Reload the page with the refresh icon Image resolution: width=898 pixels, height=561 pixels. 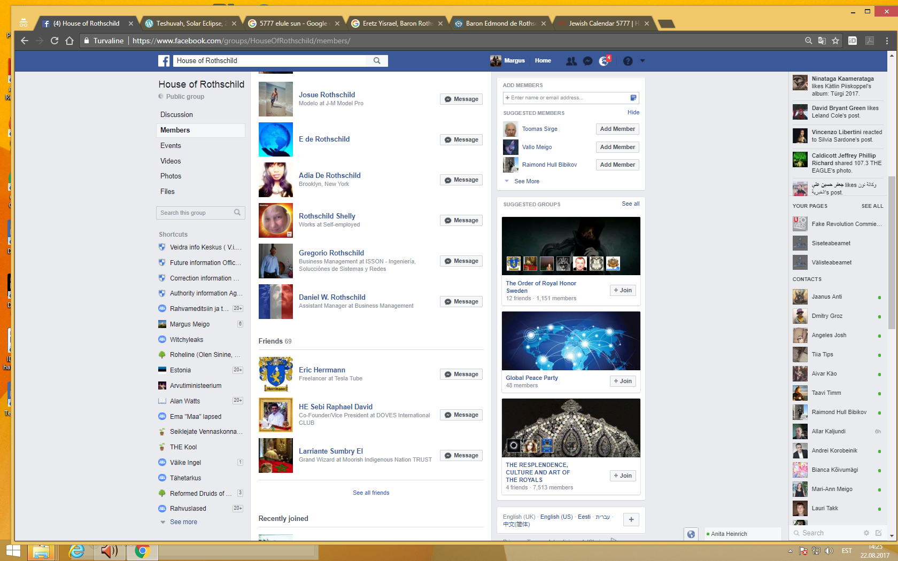55,41
